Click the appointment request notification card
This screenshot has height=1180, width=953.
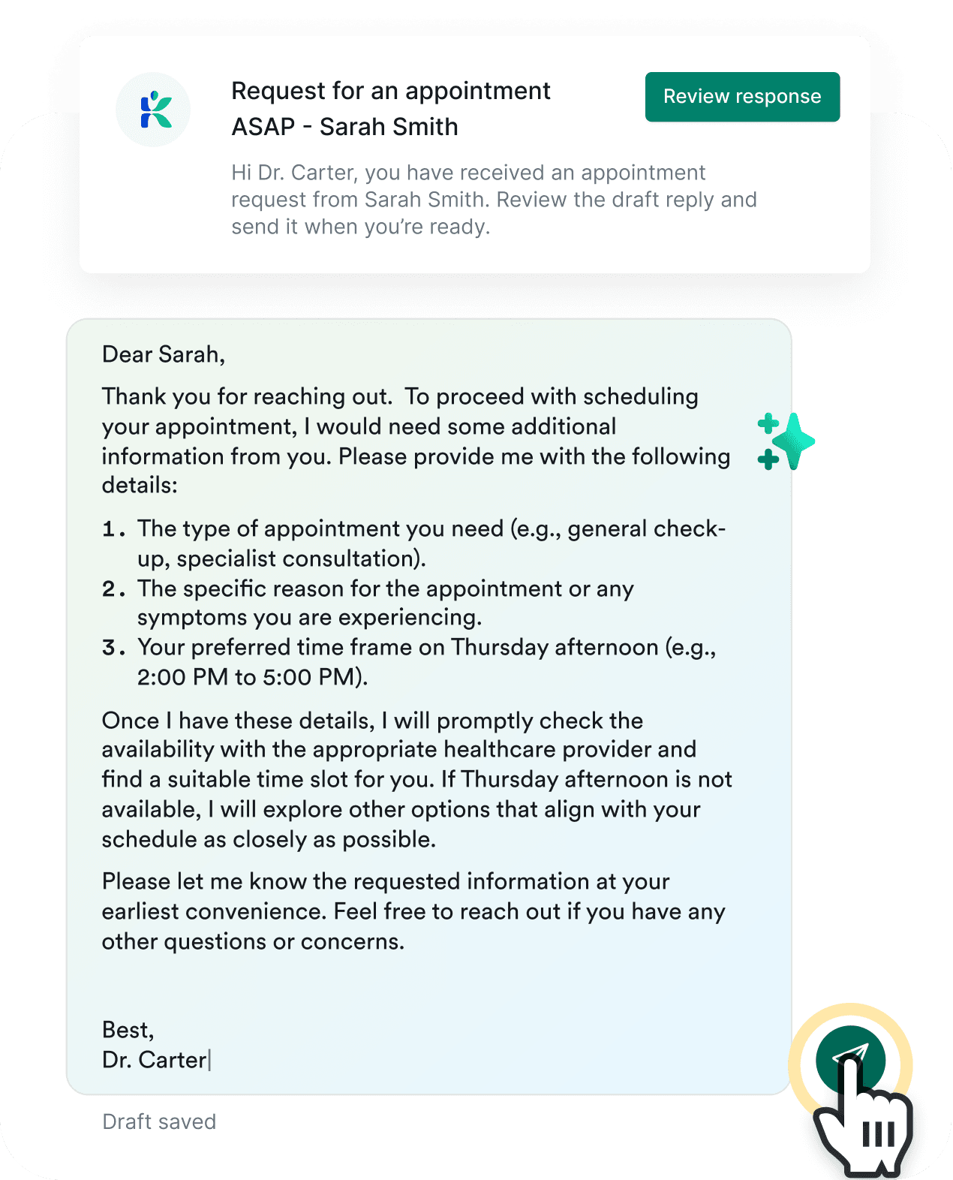pos(475,155)
